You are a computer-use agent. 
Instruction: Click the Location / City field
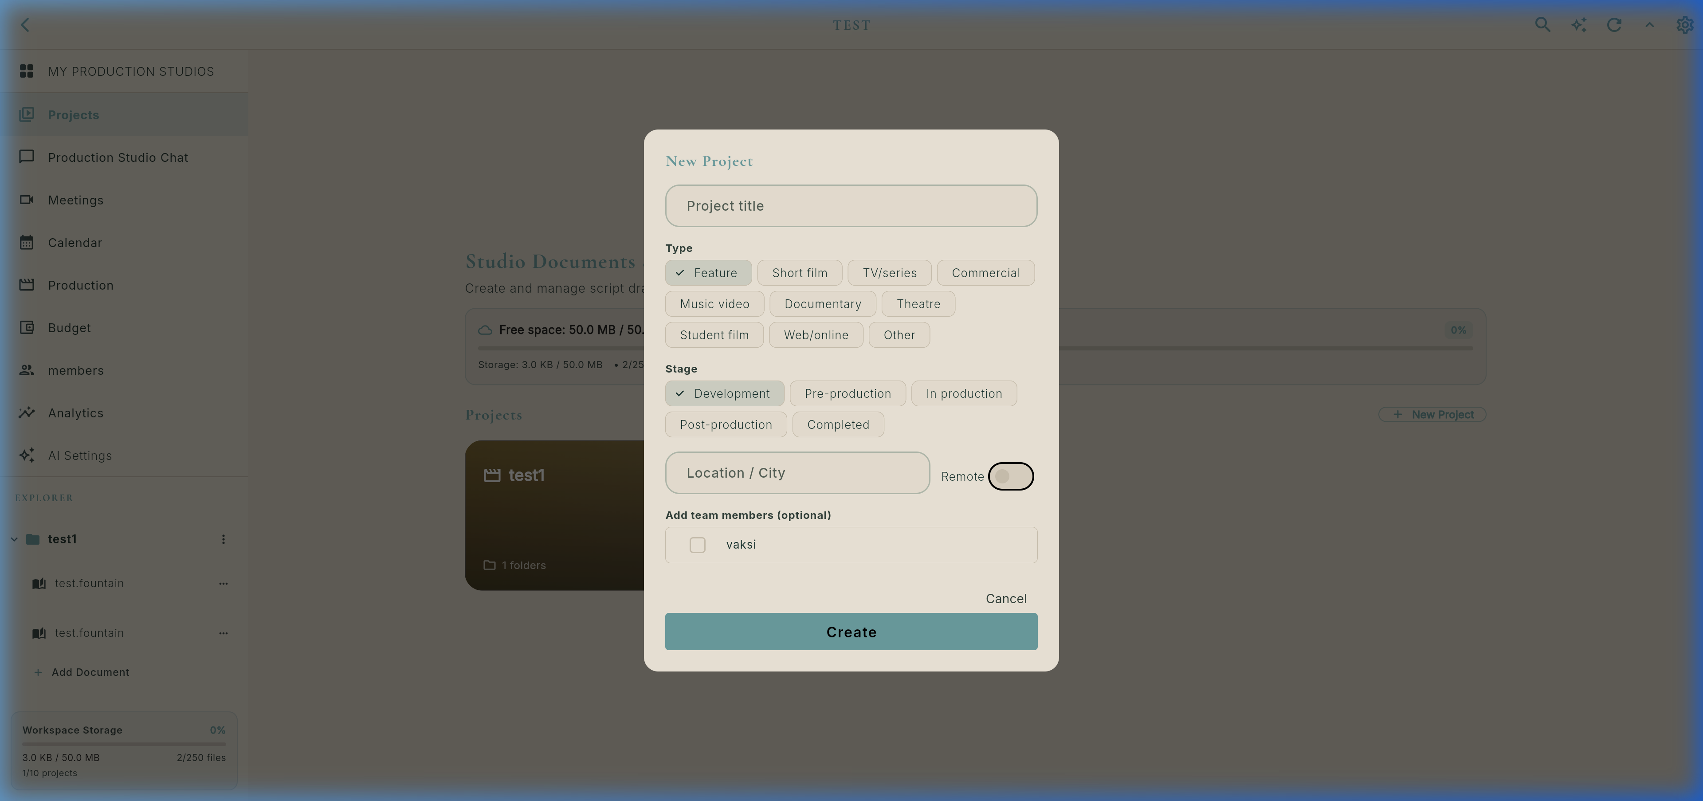point(797,473)
